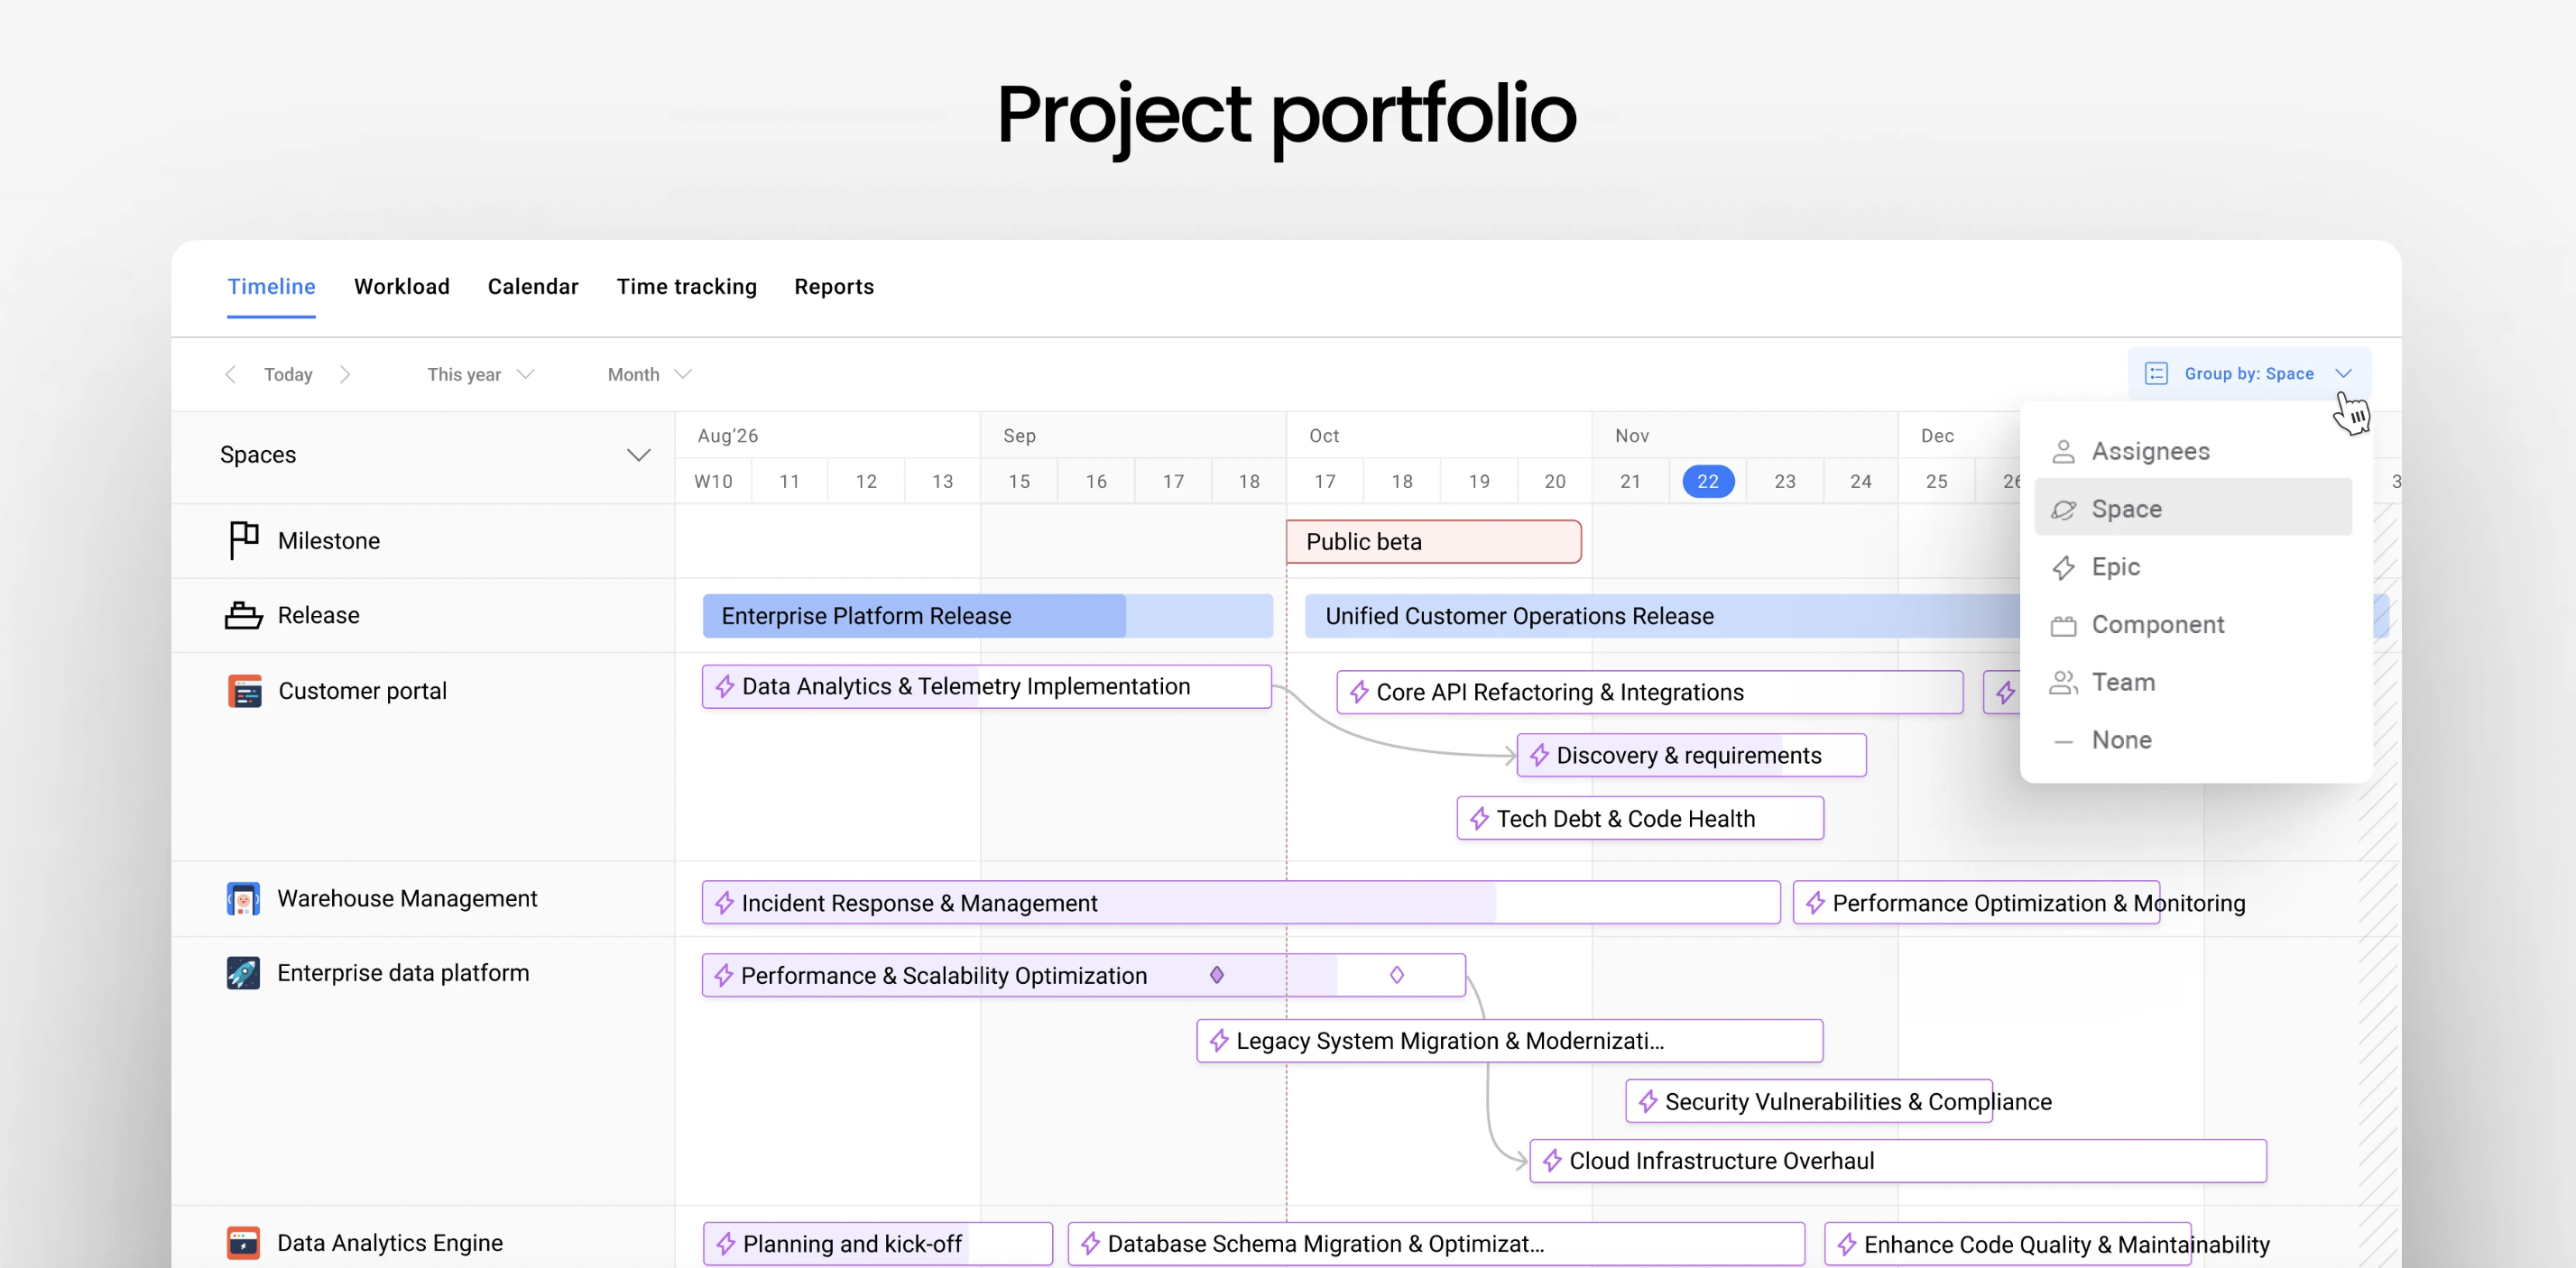Open Data Analytics & Telemetry Implementation epic
The image size is (2576, 1268).
click(x=986, y=686)
